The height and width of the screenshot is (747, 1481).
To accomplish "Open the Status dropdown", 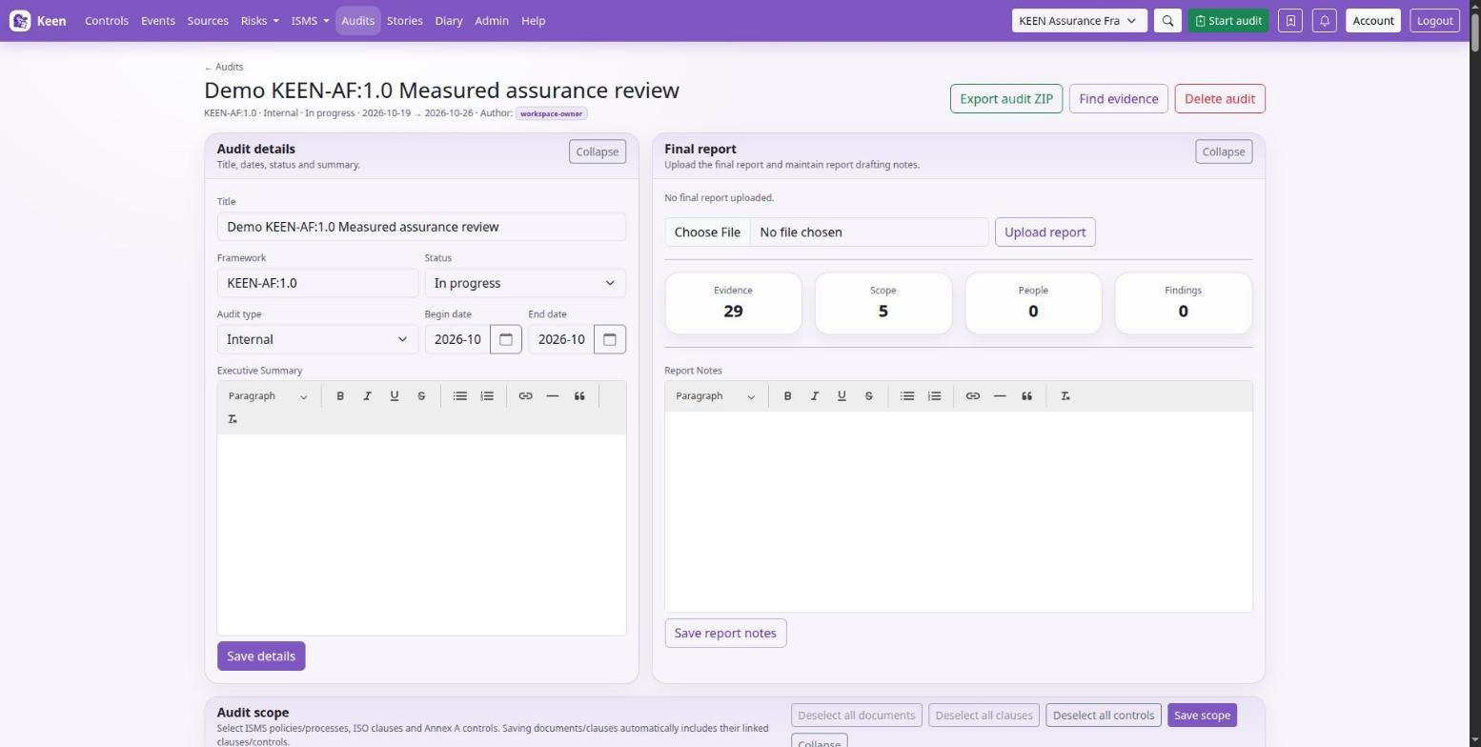I will click(525, 283).
